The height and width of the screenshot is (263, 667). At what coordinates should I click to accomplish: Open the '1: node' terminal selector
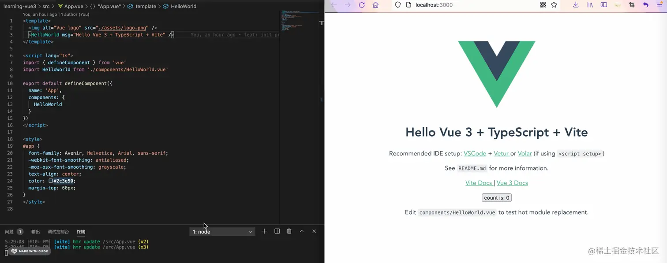[x=222, y=232]
